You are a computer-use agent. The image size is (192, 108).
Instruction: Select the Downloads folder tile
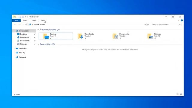[91, 36]
